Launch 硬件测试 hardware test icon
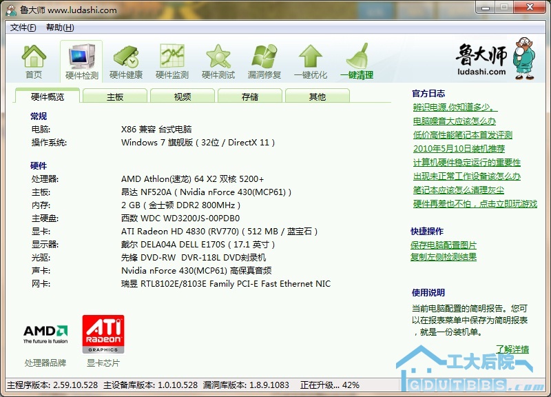 (x=218, y=57)
